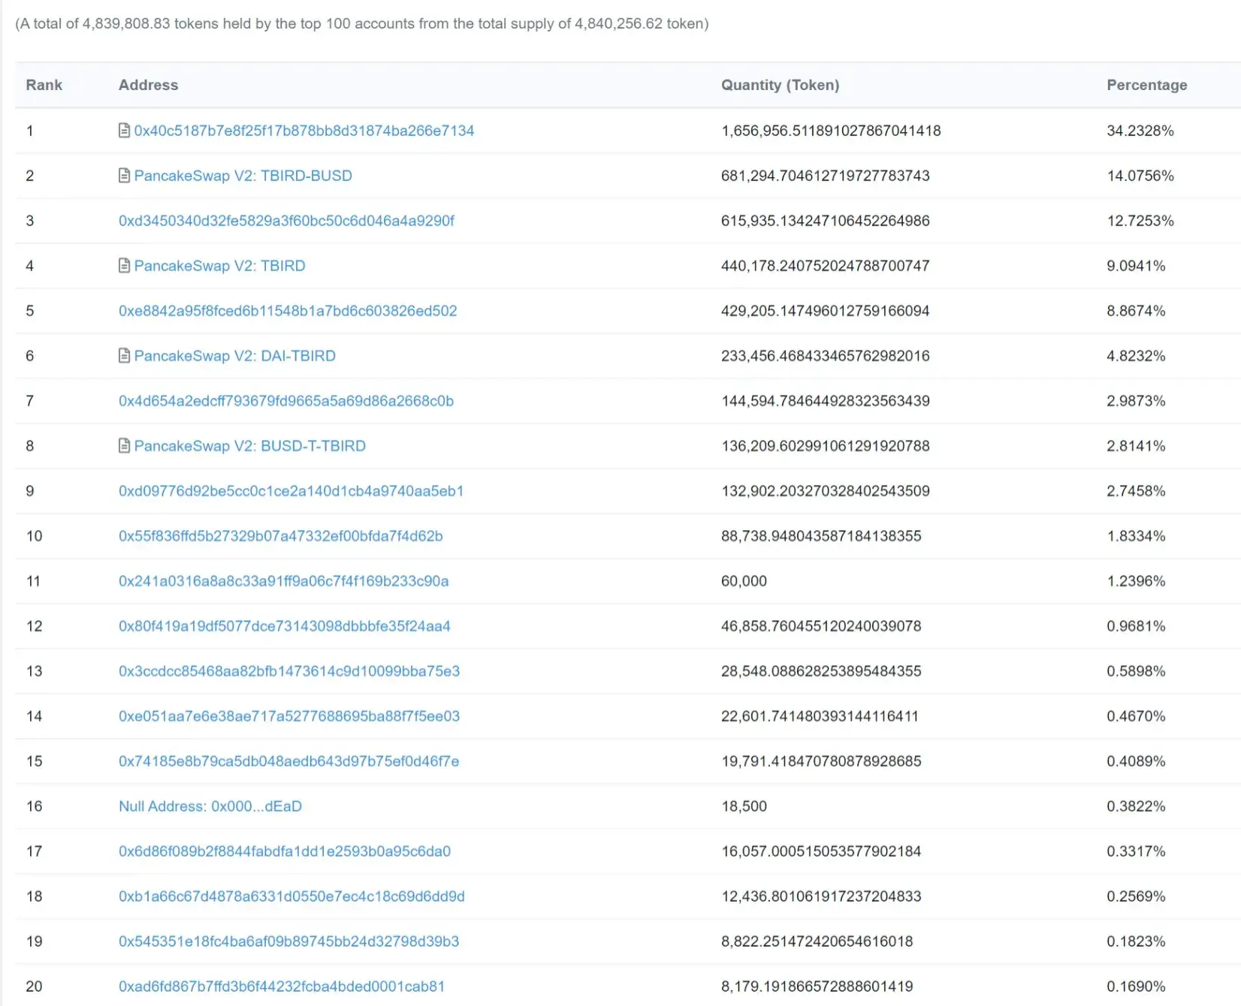Open address 0x3ccdcc85468aa82bfb1473614c9d10099bba75e3
The height and width of the screenshot is (1006, 1241).
(x=289, y=671)
